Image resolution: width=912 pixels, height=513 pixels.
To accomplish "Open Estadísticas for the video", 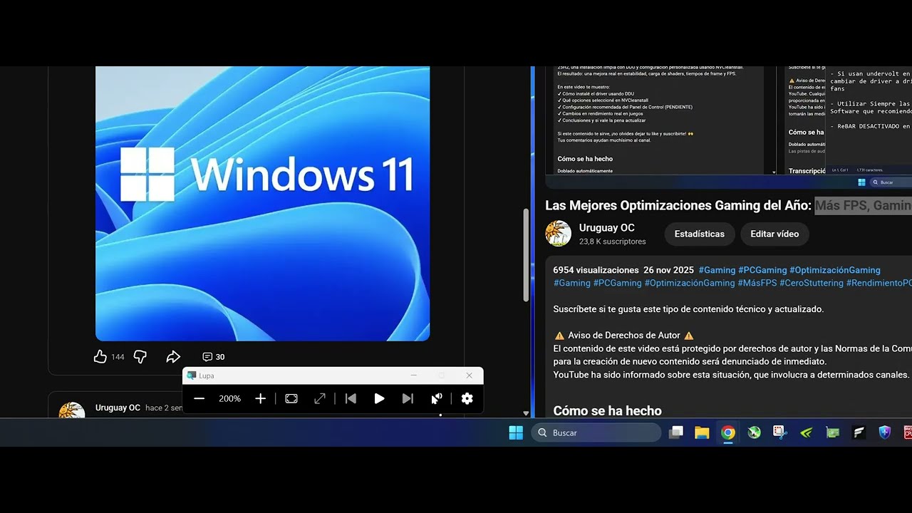I will (x=700, y=234).
